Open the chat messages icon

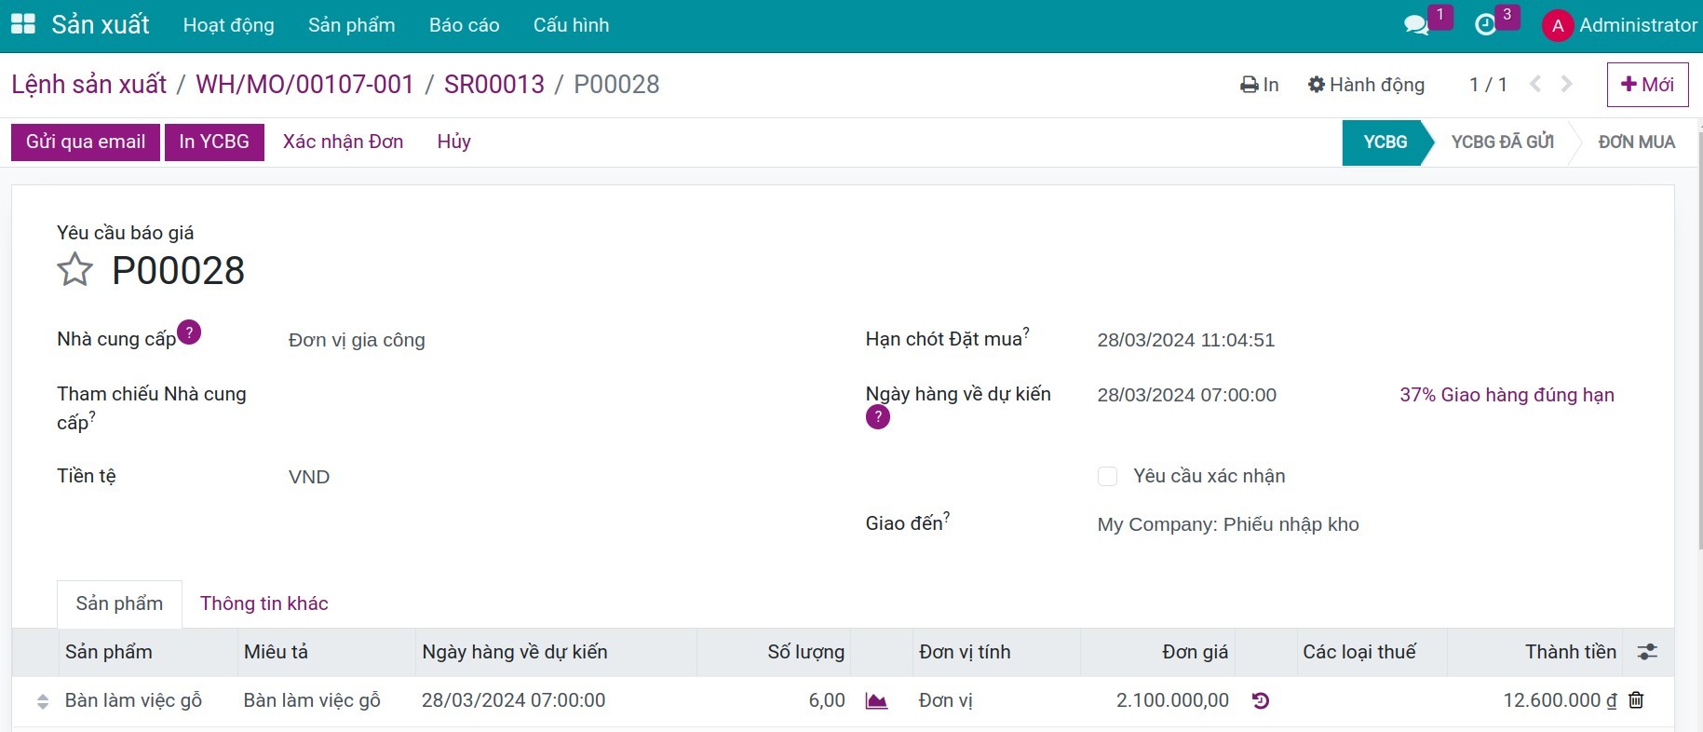1416,25
